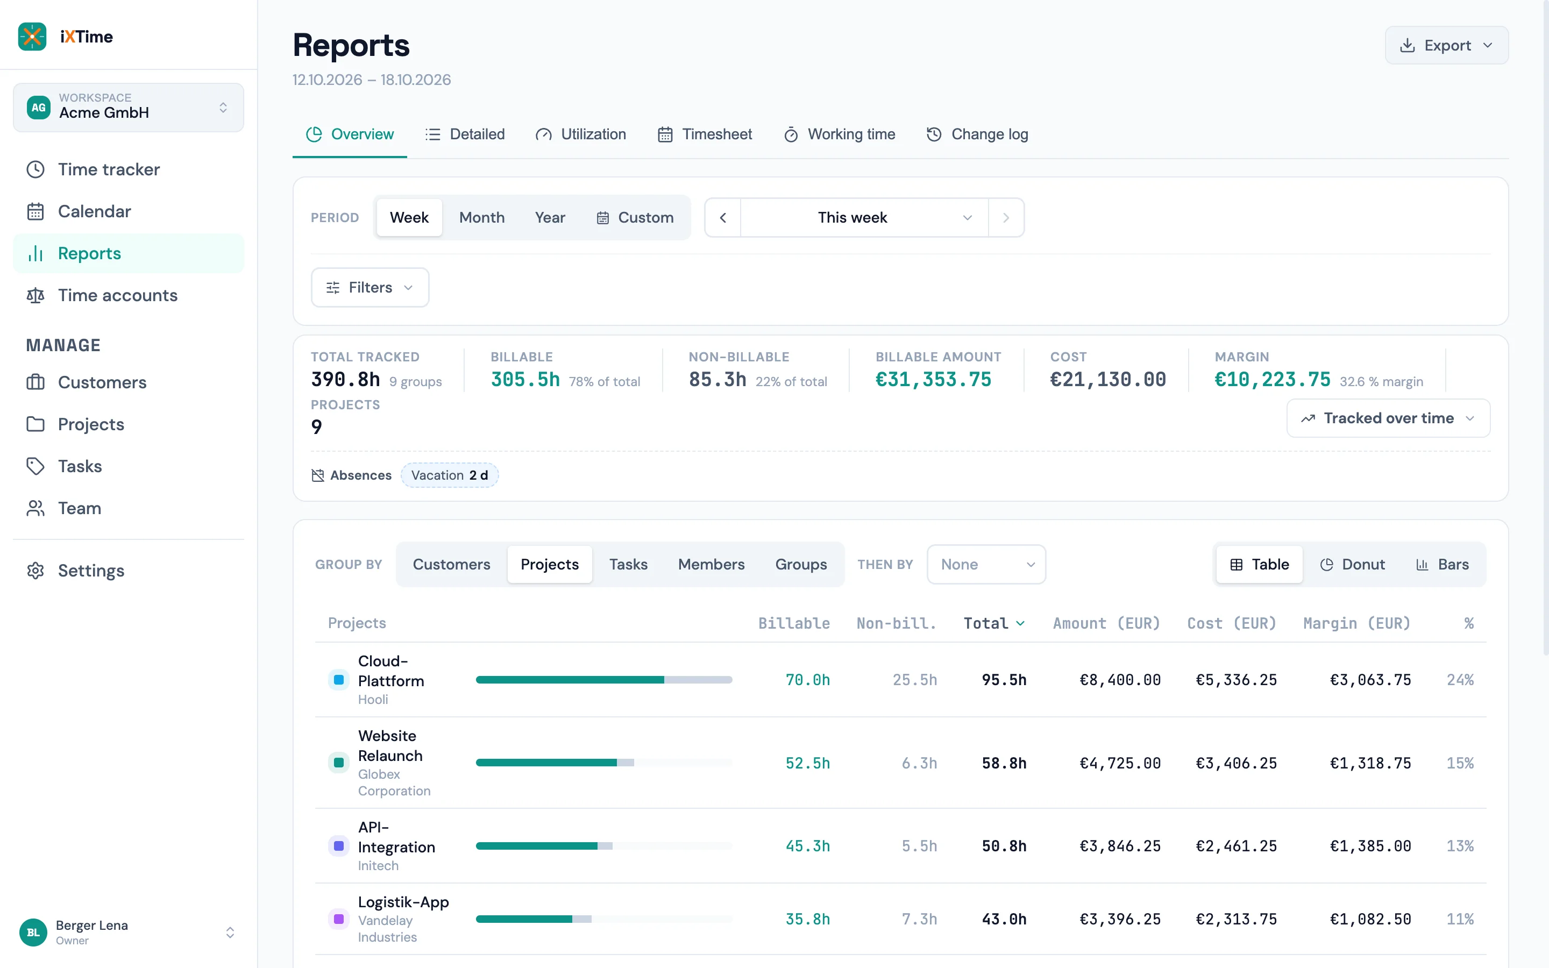The image size is (1549, 968).
Task: Open Calendar from sidebar icon
Action: click(35, 211)
